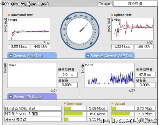
Task: Click the Download test orange bullet icon
Action: pos(9,15)
